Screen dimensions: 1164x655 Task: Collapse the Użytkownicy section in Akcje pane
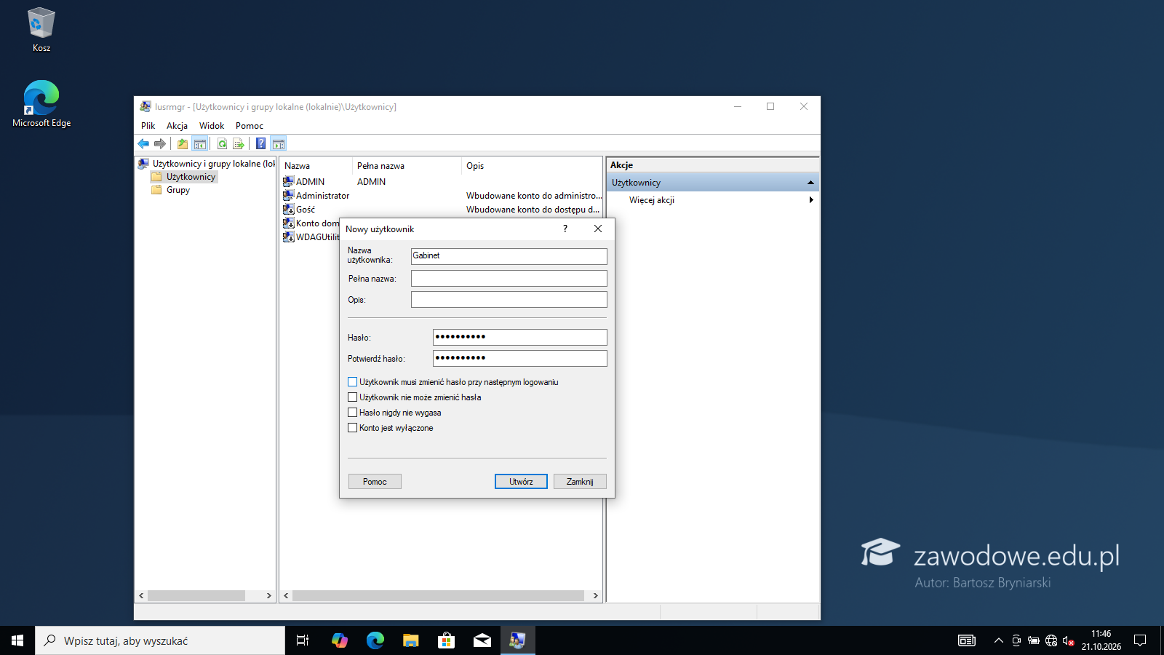[810, 182]
